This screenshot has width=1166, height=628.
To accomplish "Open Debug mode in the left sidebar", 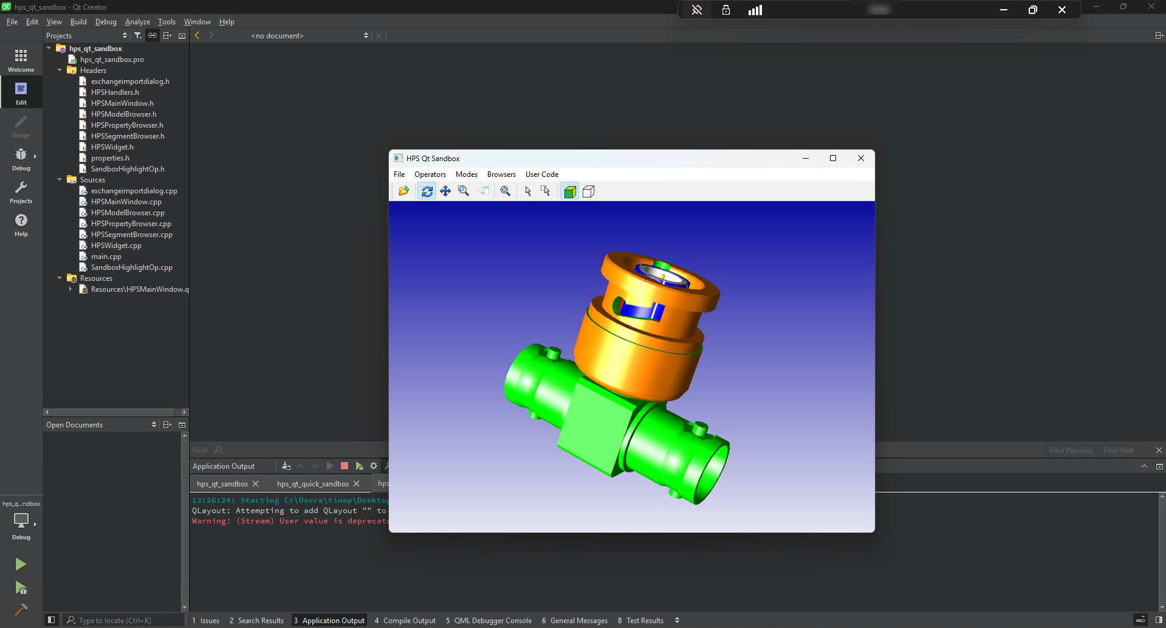I will (x=21, y=159).
